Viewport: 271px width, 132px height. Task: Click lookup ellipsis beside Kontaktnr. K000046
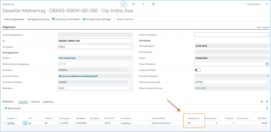pyautogui.click(x=131, y=70)
